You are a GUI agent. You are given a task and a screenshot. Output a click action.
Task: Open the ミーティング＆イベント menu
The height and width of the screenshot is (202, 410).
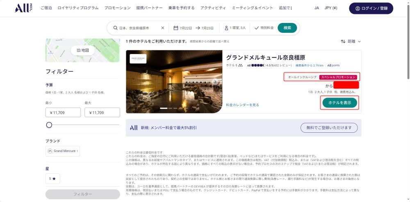[x=252, y=8]
